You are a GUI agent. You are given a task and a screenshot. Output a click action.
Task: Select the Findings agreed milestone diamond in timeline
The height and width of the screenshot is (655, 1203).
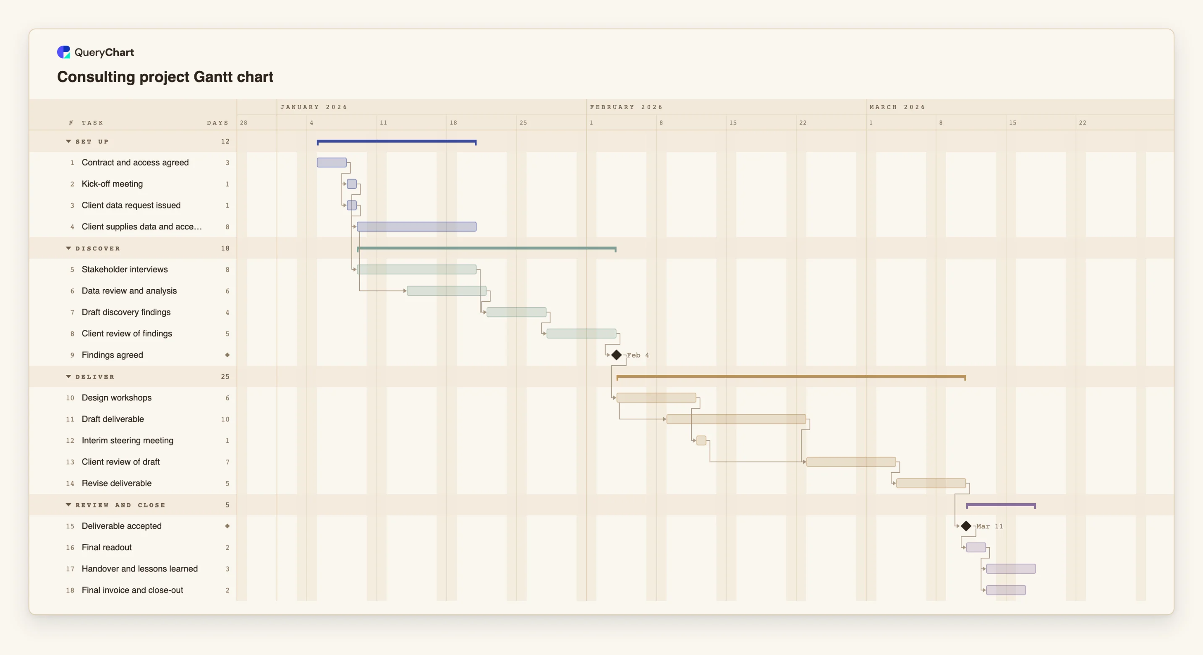click(617, 355)
